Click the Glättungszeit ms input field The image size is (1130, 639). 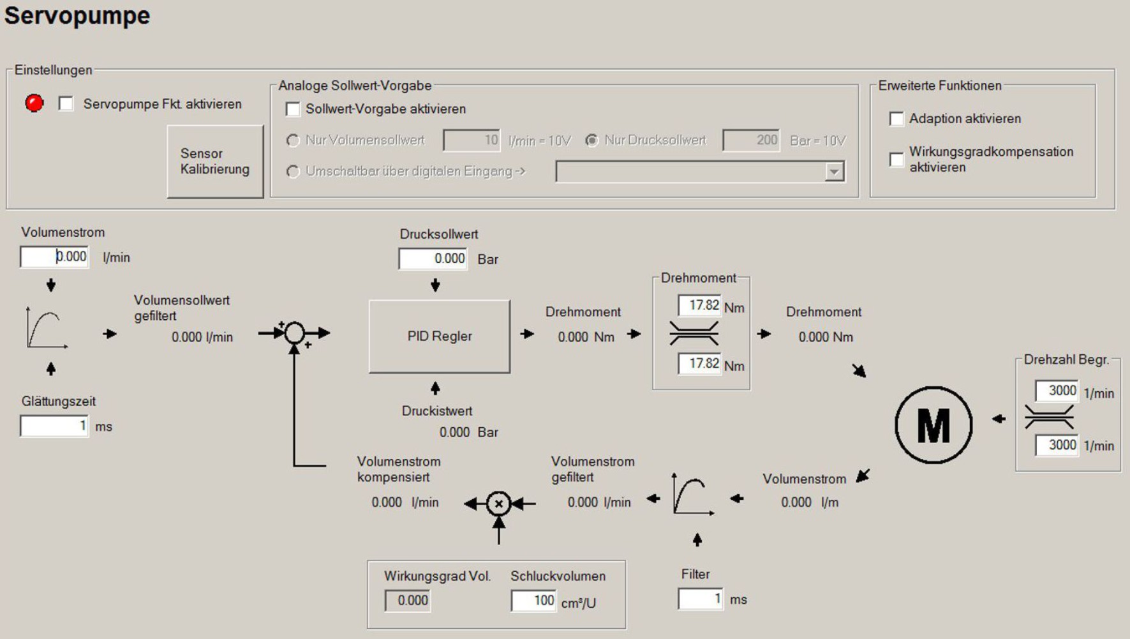click(x=54, y=426)
